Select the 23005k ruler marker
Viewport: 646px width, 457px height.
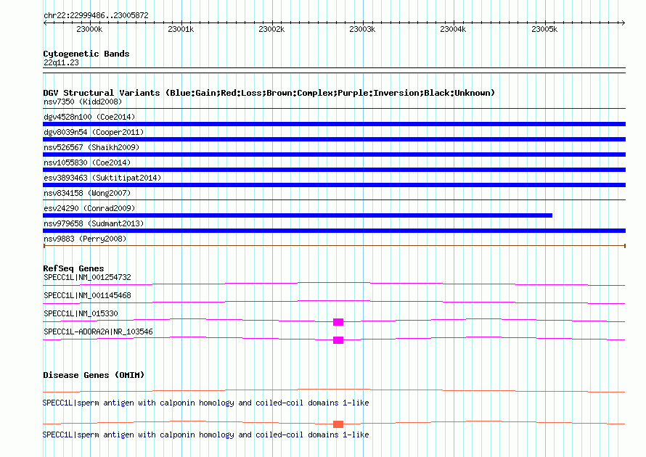pos(544,29)
